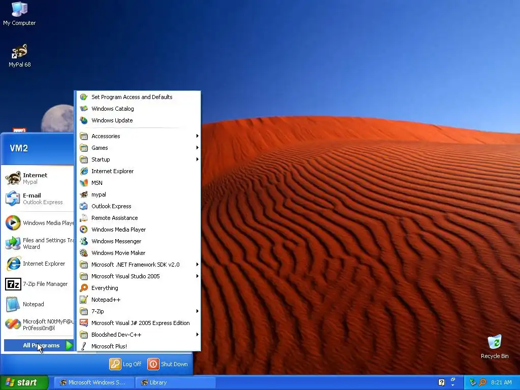The image size is (520, 390).
Task: Open Micro$oft N0tMyF@ult Pr0fessi0n@l entry
Action: 38,324
